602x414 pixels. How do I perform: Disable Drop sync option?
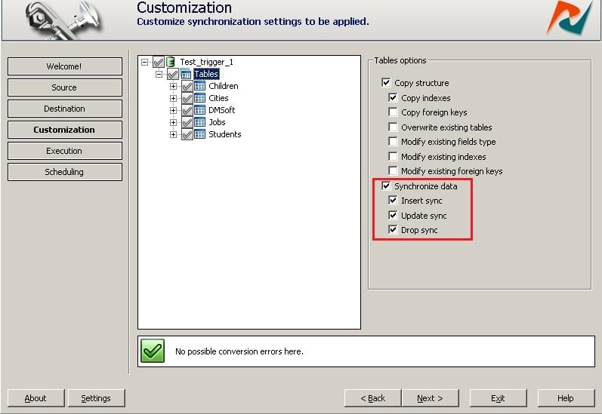coord(393,229)
